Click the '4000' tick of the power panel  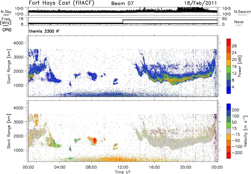tap(19, 43)
